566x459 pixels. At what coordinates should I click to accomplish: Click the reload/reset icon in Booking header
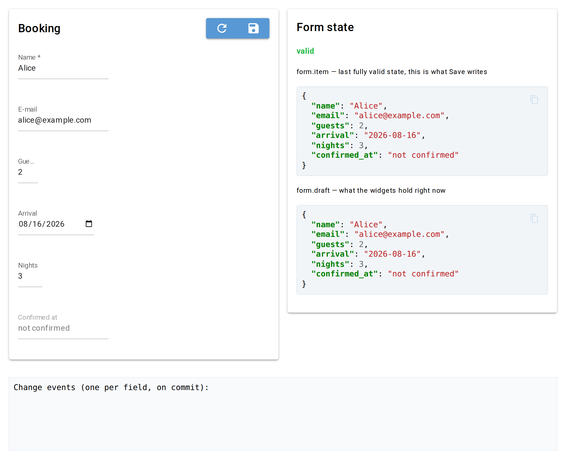tap(222, 28)
